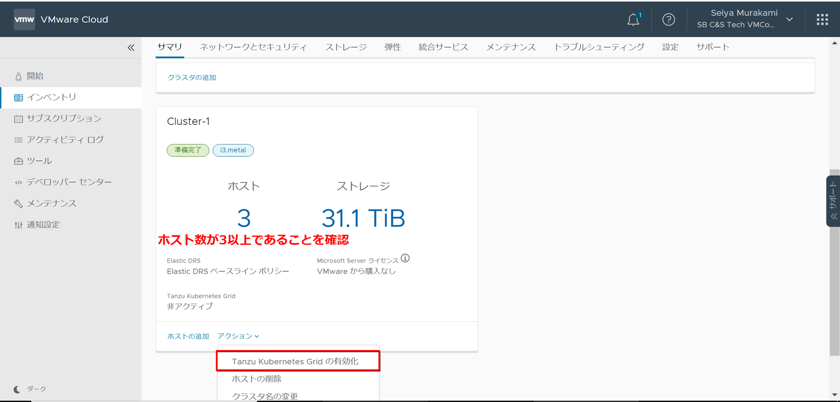Switch to the 設定 tab

670,47
